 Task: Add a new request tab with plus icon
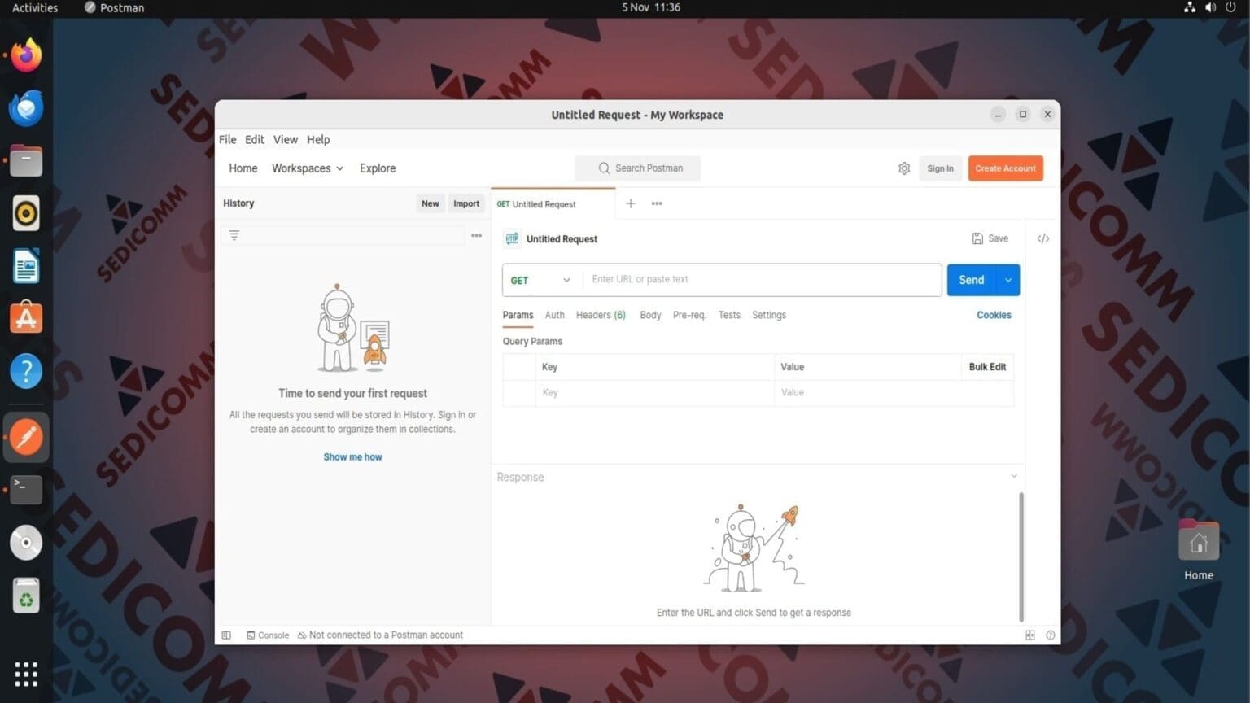point(631,203)
